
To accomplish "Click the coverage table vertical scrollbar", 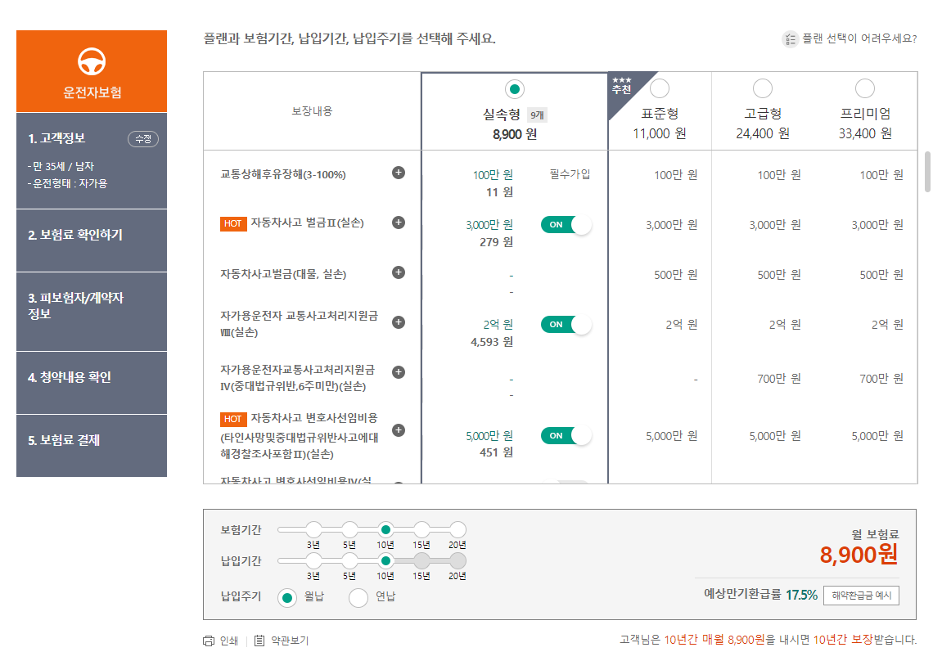I will [927, 172].
